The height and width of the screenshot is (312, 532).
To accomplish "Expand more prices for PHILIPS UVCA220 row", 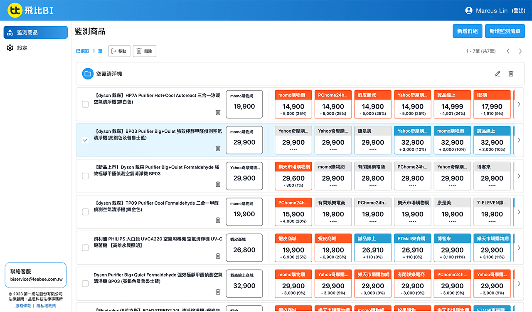I will click(x=519, y=248).
